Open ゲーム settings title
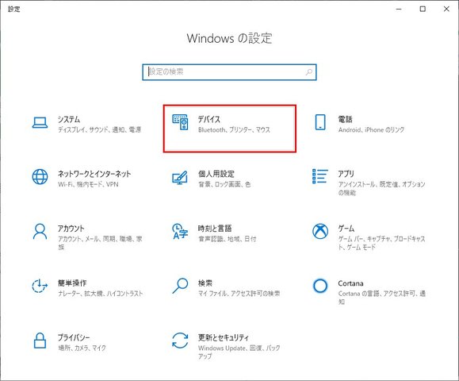This screenshot has height=381, width=459. tap(346, 229)
